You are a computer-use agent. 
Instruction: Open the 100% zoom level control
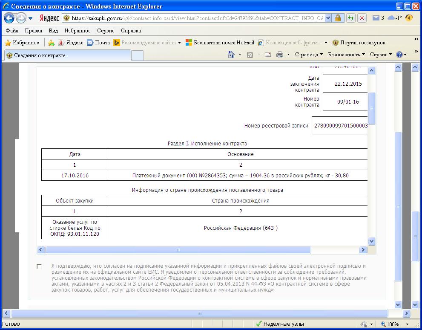(390, 324)
